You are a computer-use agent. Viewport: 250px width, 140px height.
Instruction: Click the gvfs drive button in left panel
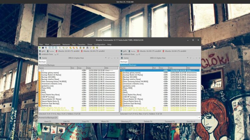pyautogui.click(x=43, y=51)
